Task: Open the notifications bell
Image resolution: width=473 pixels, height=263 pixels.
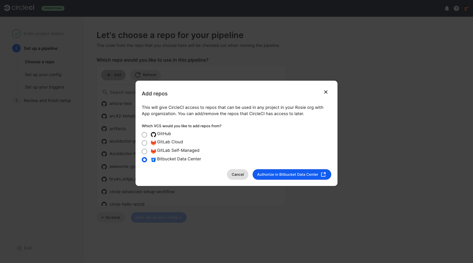Action: pos(447,9)
